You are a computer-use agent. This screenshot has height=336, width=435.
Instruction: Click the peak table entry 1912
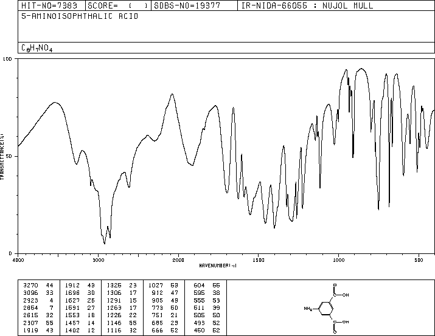[72, 286]
